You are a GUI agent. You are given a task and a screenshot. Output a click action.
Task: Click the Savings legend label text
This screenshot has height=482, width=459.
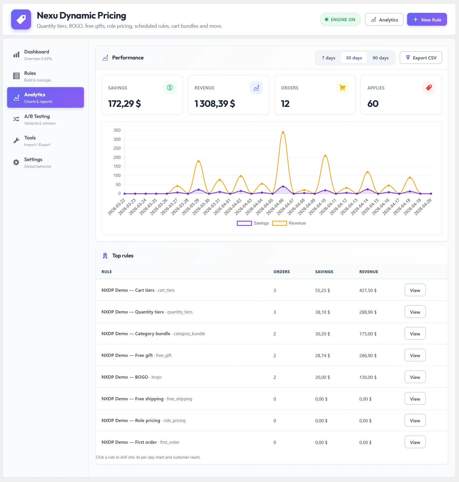click(x=261, y=223)
